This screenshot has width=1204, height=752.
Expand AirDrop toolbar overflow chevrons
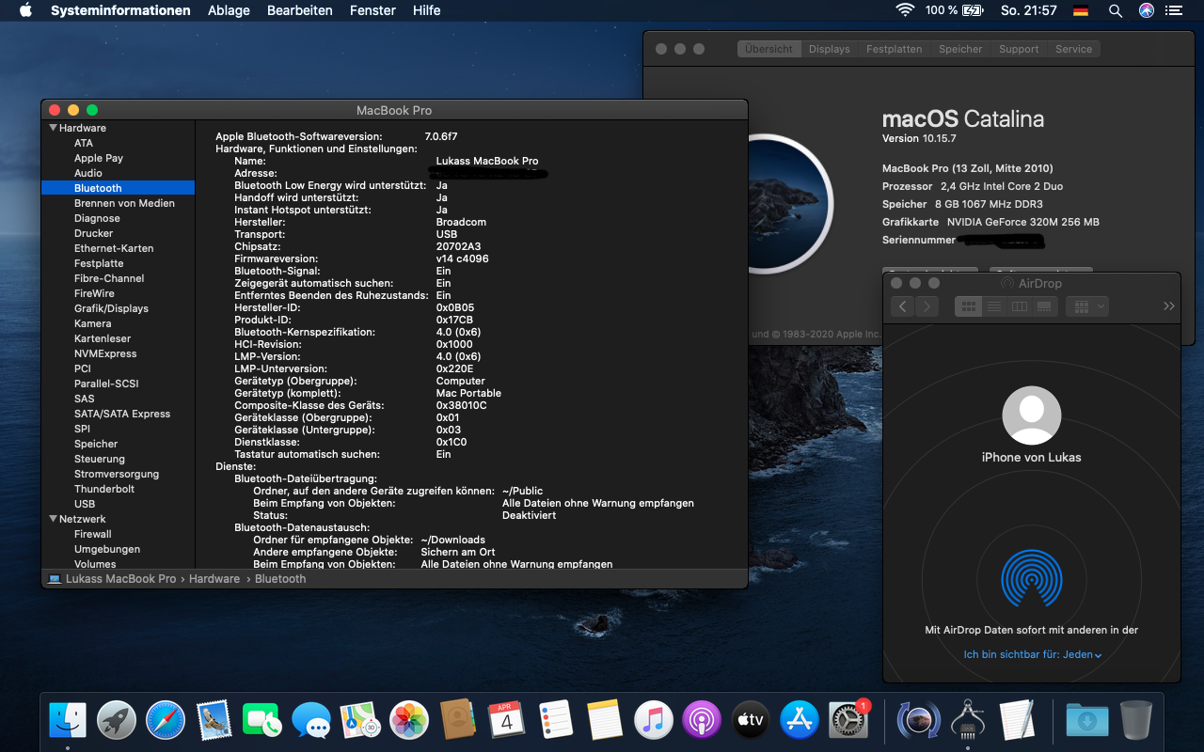(1168, 306)
